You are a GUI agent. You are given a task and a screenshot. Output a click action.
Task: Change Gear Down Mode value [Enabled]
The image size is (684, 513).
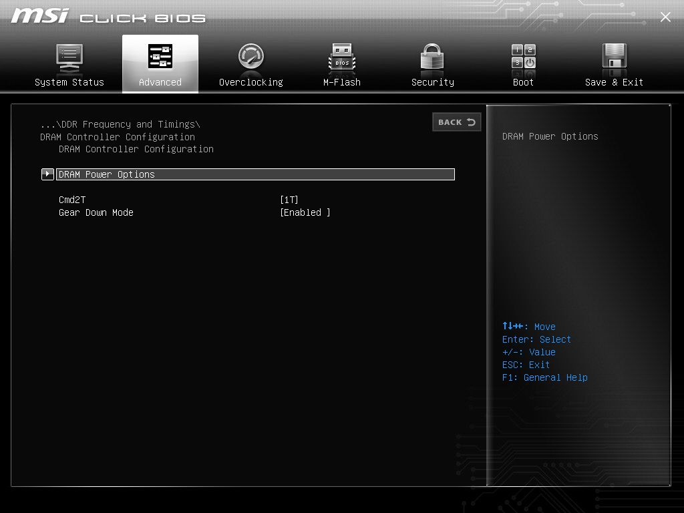[305, 212]
